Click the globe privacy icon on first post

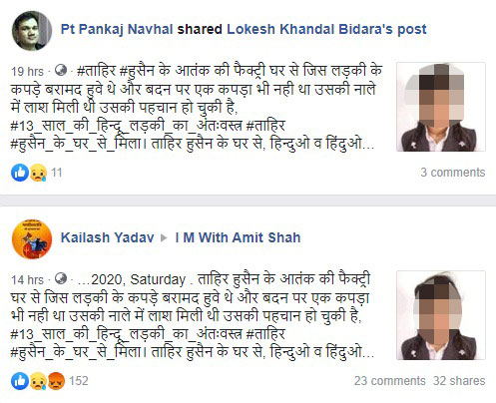pos(61,70)
